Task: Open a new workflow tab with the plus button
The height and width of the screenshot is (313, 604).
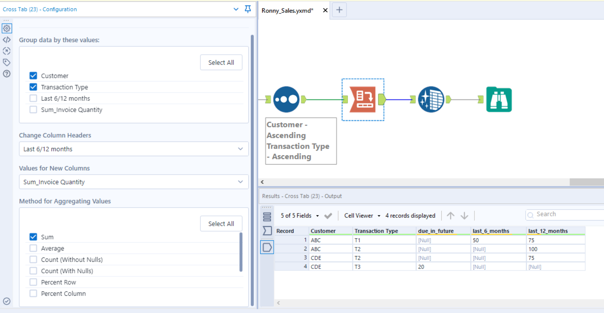Action: pos(339,10)
